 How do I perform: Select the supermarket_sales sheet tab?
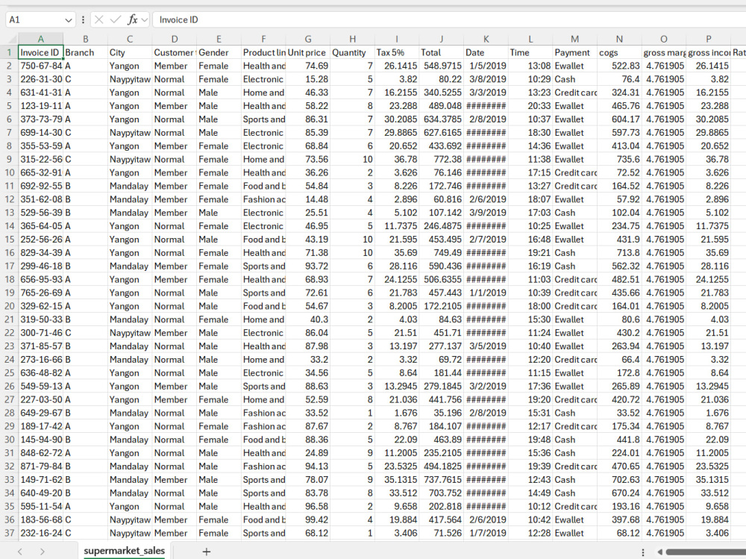point(123,551)
